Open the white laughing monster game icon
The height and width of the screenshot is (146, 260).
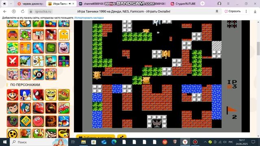click(x=64, y=48)
